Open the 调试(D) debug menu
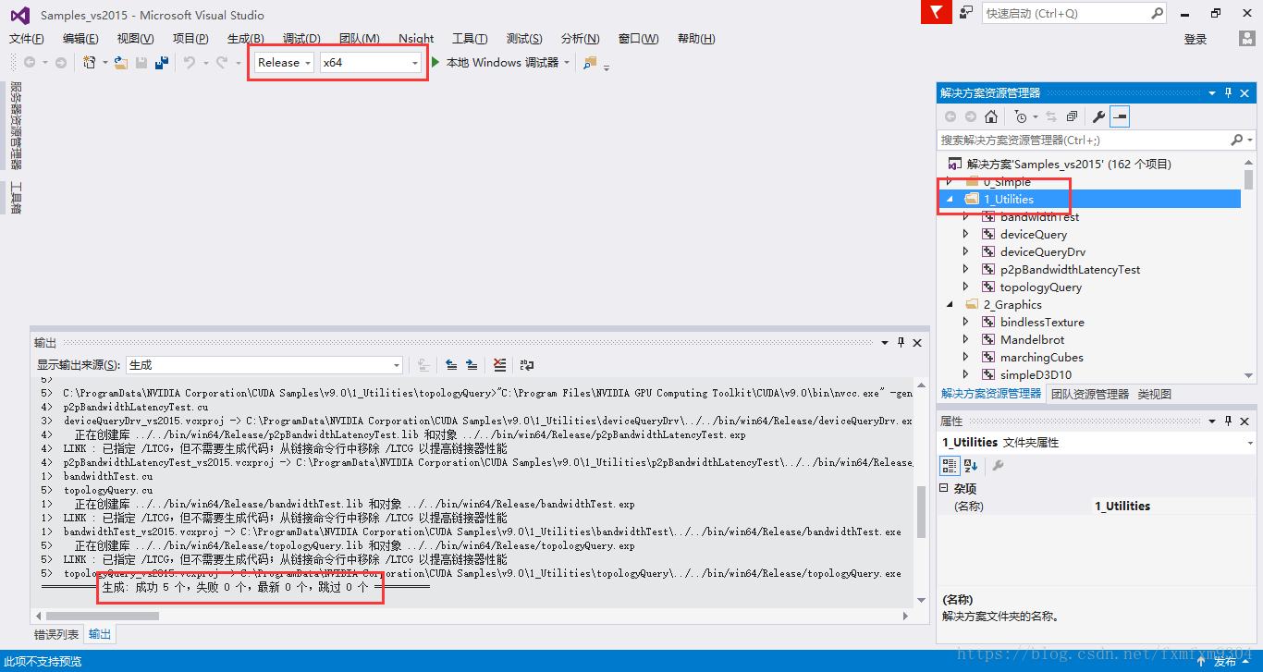This screenshot has height=672, width=1263. pos(301,39)
